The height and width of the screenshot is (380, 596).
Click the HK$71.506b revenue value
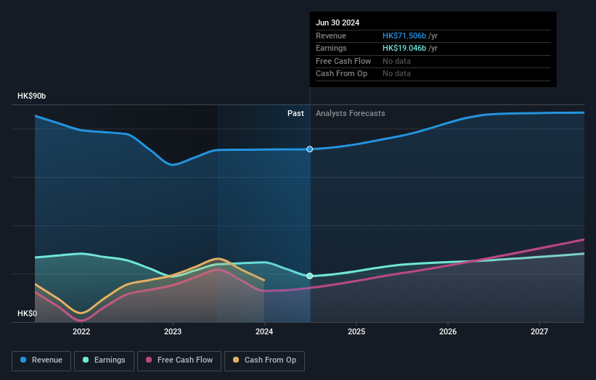[x=404, y=36]
